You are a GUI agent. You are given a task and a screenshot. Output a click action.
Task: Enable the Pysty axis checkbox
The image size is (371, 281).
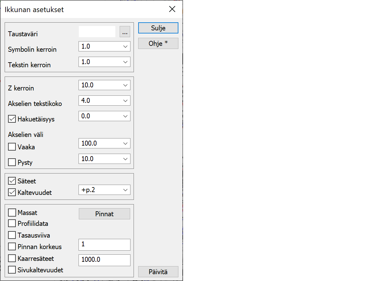(12, 162)
